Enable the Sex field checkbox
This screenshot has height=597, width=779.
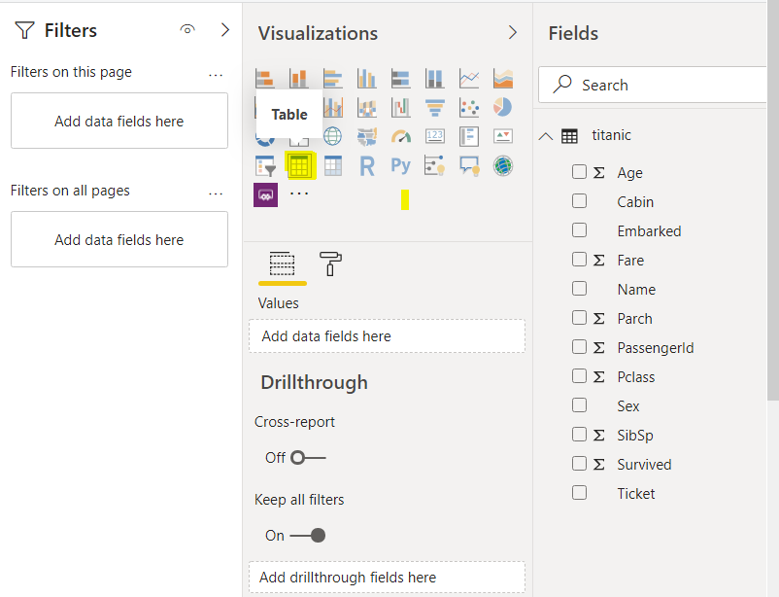[x=579, y=405]
